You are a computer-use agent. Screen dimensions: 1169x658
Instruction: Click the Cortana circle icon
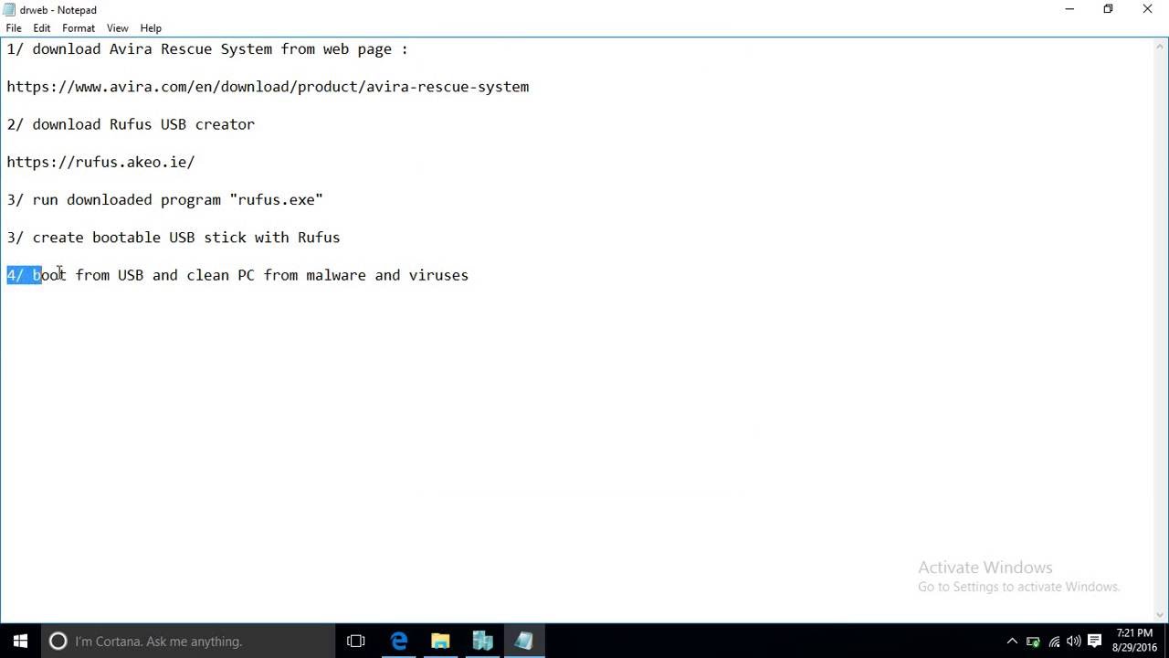click(58, 642)
